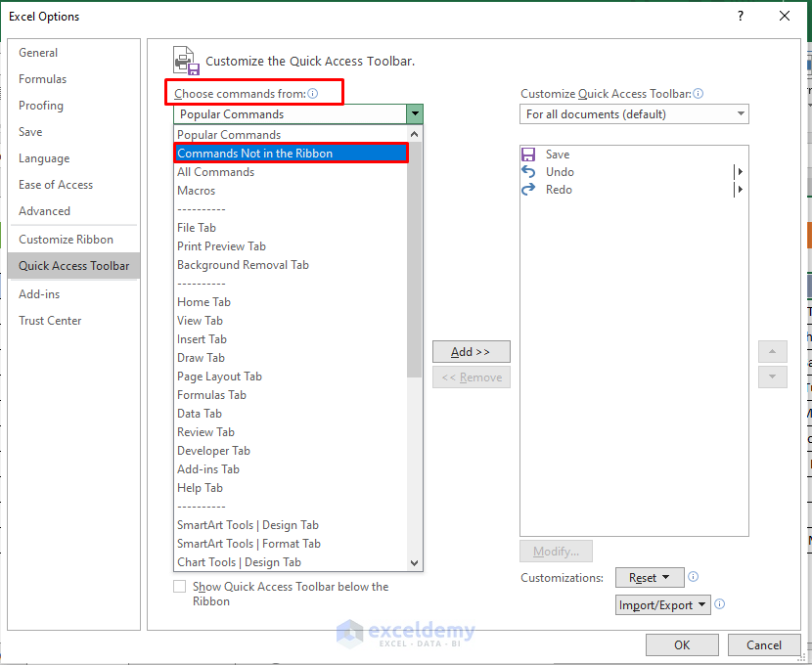Select SmartArt Tools | Format Tab
Viewport: 812px width, 665px height.
pos(291,544)
